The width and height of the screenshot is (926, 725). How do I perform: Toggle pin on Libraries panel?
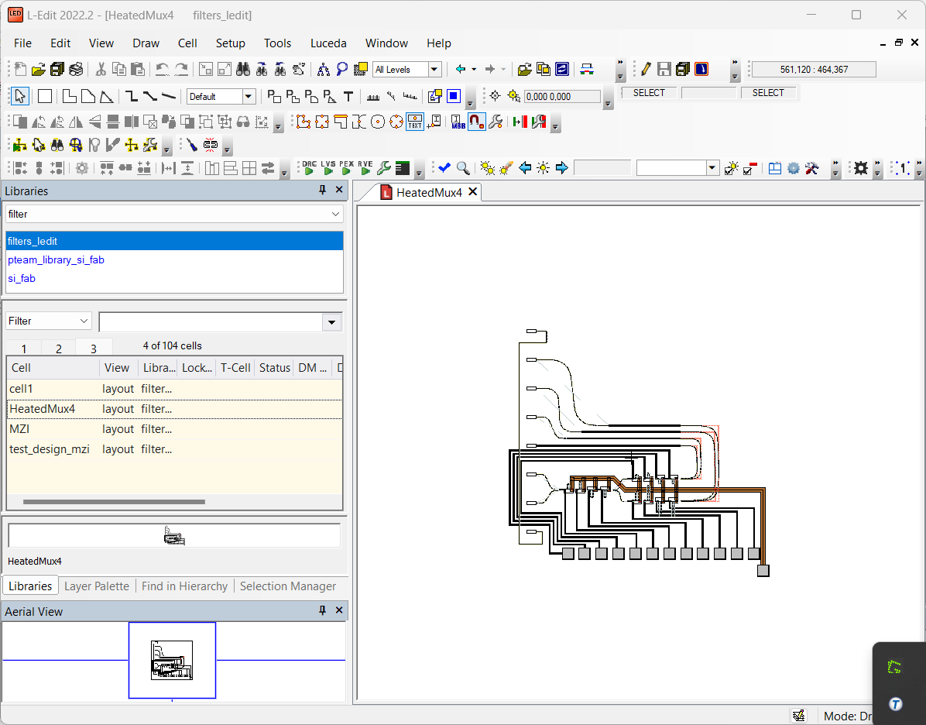tap(323, 191)
